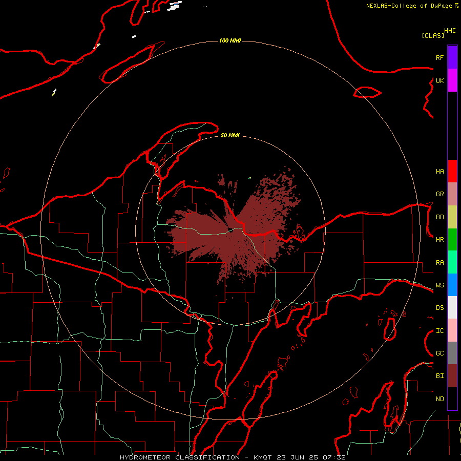Click the HA legend label
Viewport: 461px width, 461px height.
tap(439, 171)
